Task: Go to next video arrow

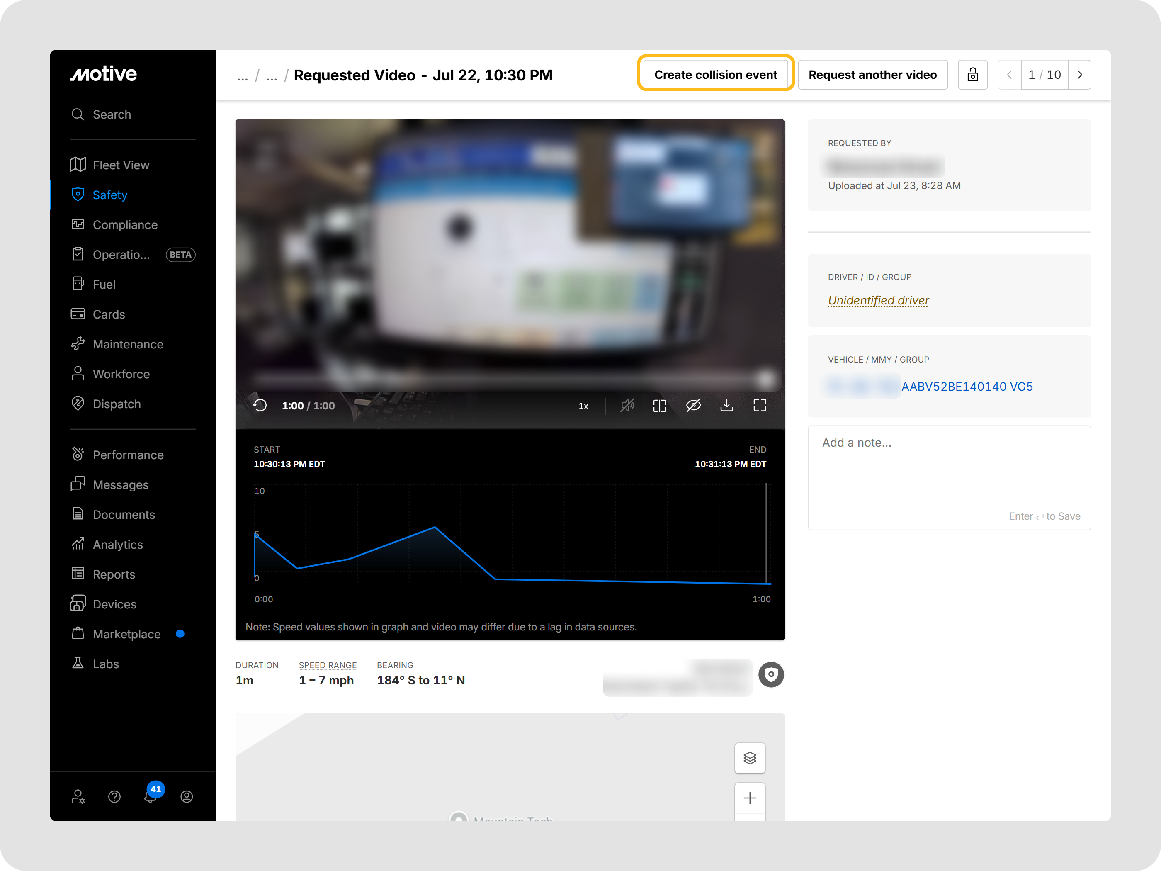Action: tap(1080, 75)
